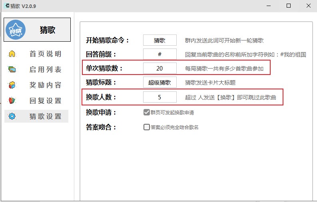The height and width of the screenshot is (202, 317).
Task: Click the hint about 发送【换歌】跳过歌曲
Action: [231, 97]
